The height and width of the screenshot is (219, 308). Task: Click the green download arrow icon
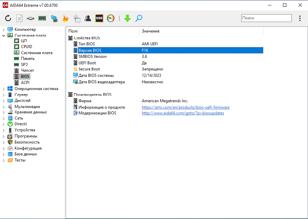[128, 18]
